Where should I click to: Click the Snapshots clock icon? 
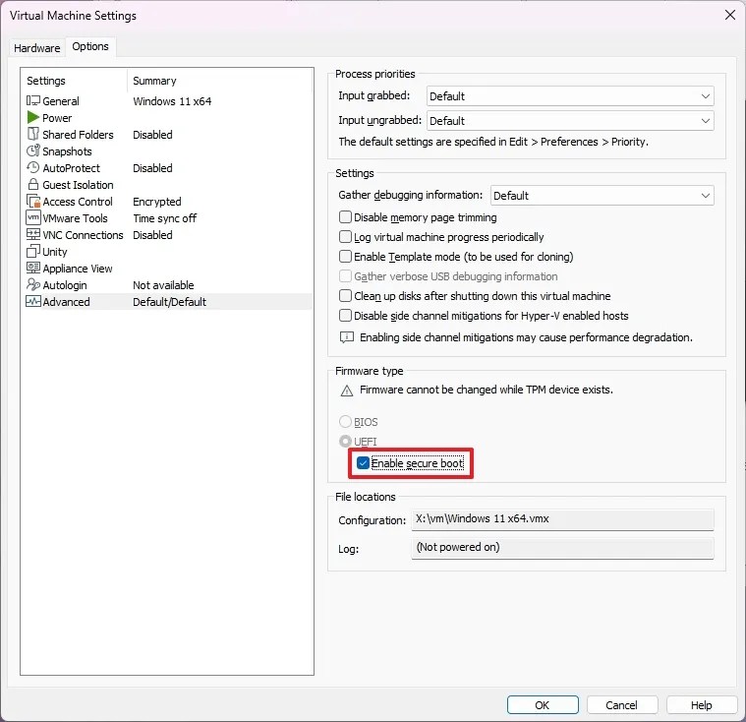coord(32,150)
